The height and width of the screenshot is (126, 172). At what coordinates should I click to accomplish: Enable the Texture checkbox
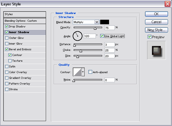tap(10, 61)
